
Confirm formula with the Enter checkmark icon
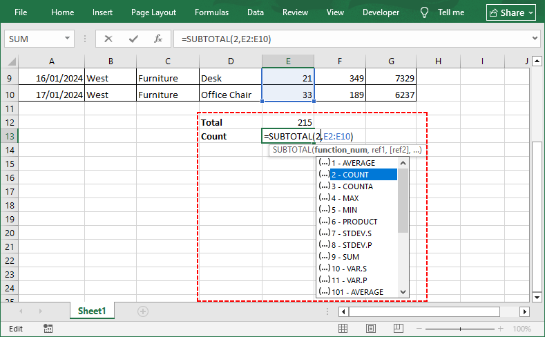click(133, 39)
